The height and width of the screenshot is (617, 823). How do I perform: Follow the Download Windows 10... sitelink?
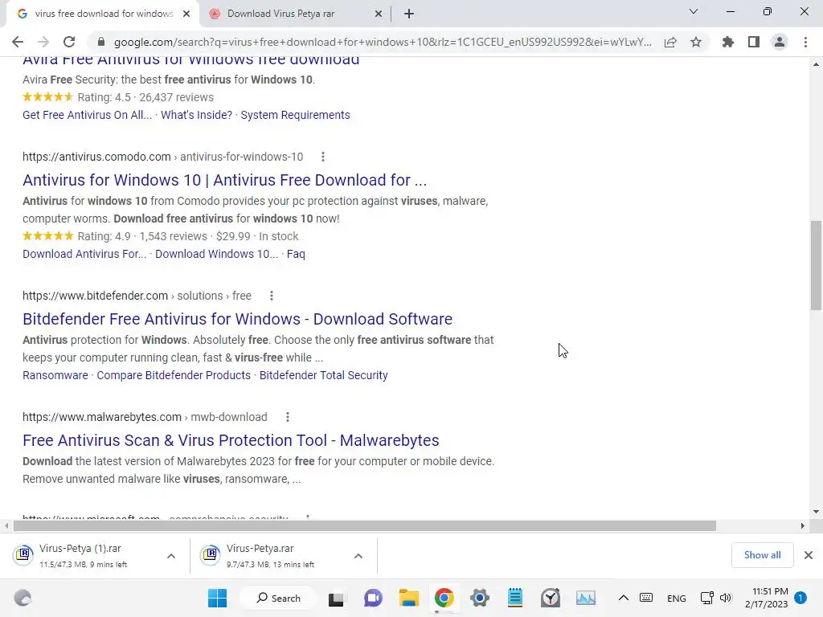[216, 254]
